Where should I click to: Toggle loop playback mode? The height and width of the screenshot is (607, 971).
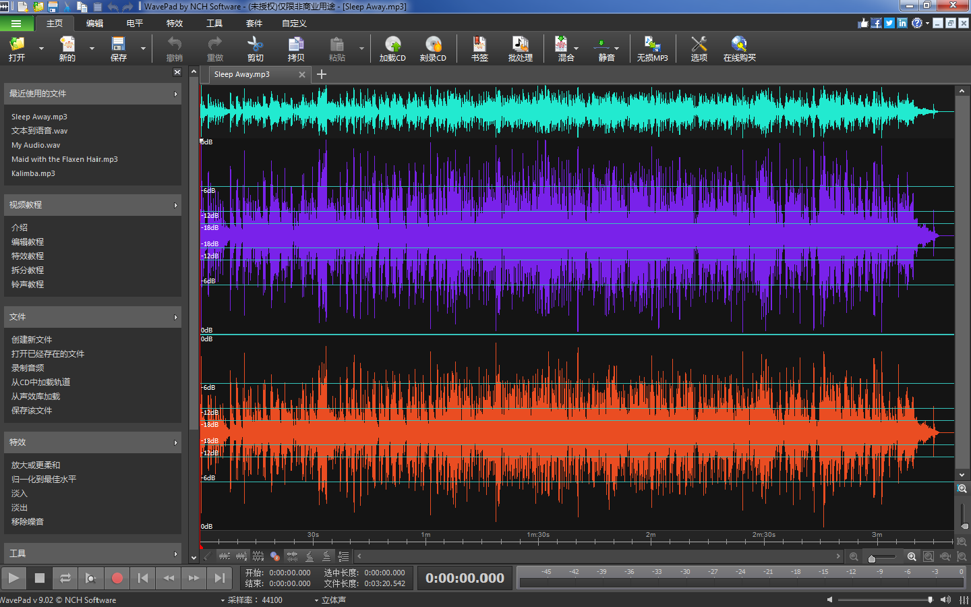pos(65,578)
